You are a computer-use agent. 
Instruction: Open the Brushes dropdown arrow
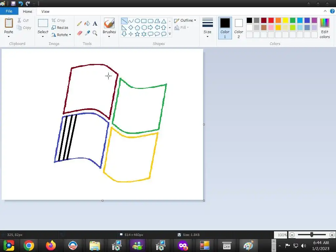pyautogui.click(x=109, y=37)
